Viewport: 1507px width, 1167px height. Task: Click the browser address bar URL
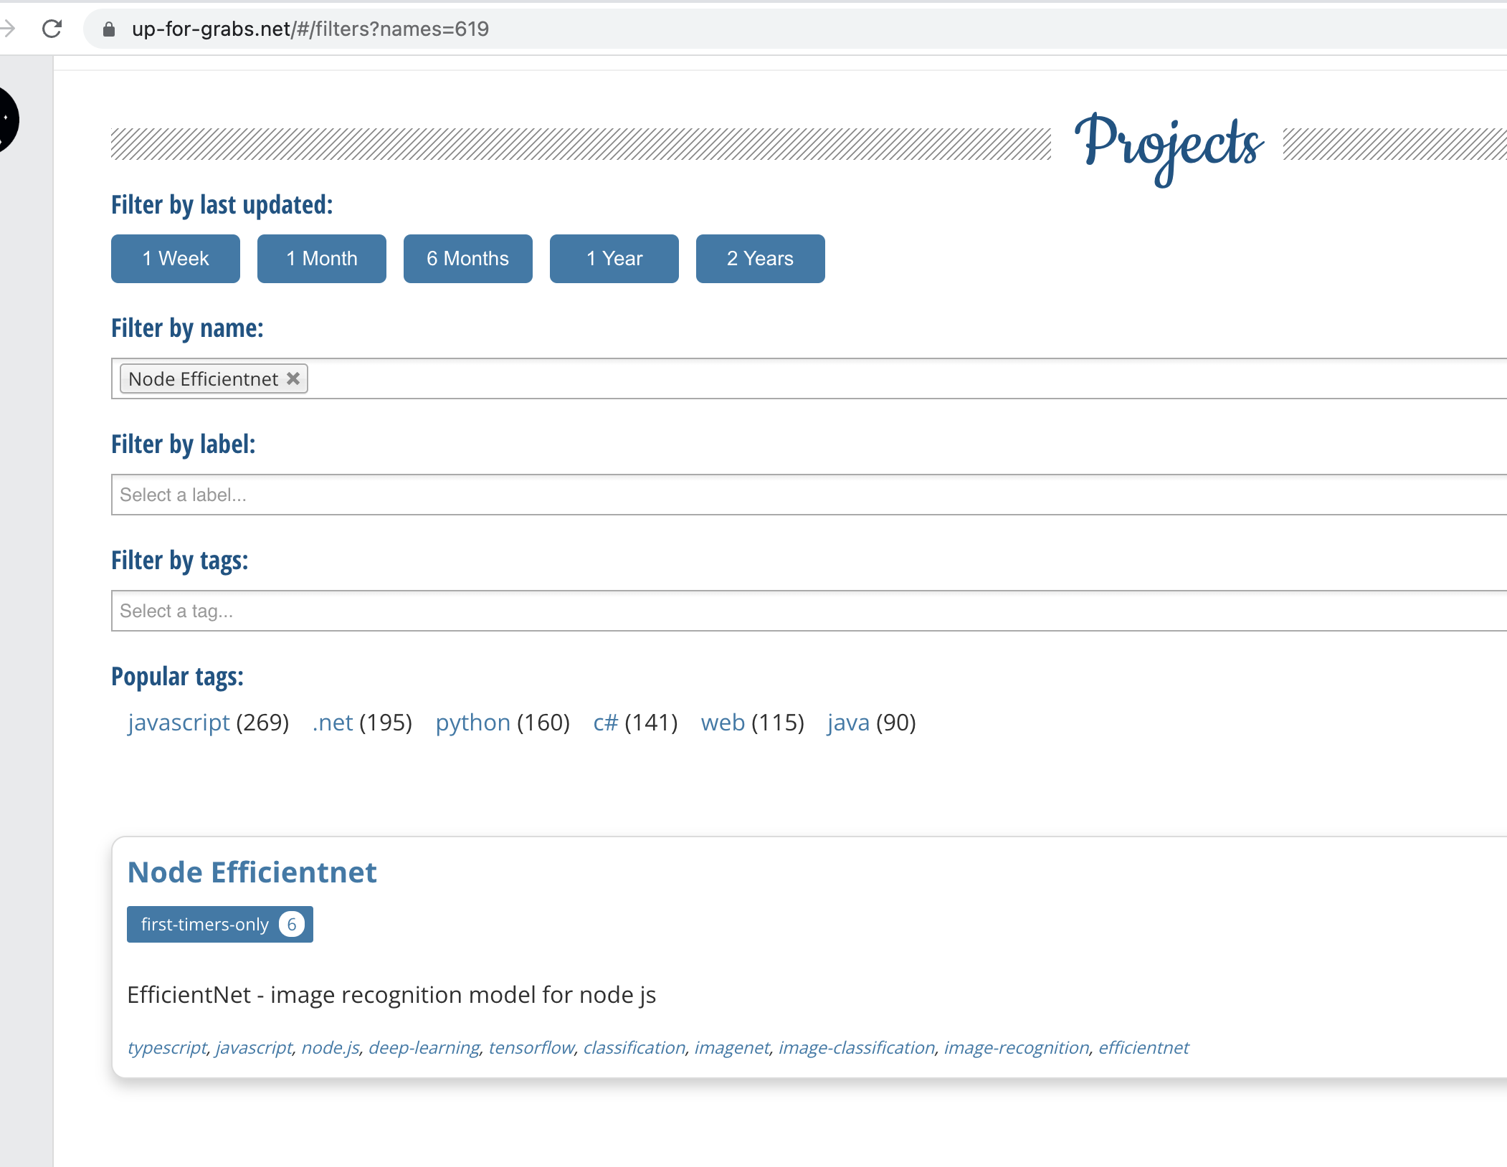pyautogui.click(x=310, y=29)
